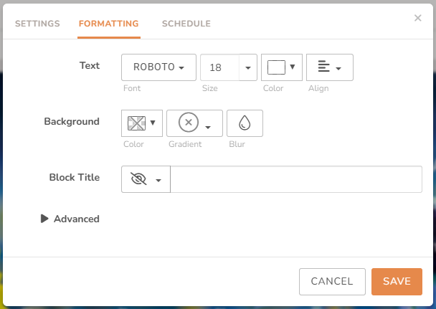Image resolution: width=436 pixels, height=309 pixels.
Task: Click the text align lines icon
Action: coord(323,67)
